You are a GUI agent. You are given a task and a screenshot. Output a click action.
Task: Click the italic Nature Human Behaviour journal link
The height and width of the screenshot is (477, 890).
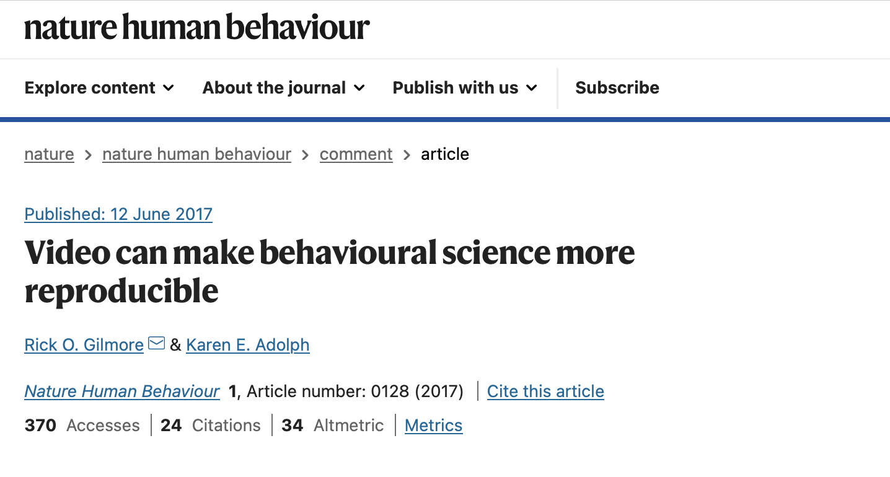pyautogui.click(x=122, y=392)
